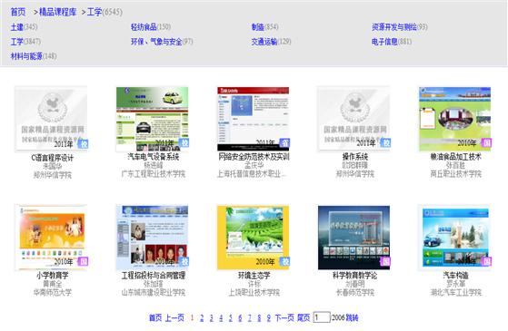
Task: Open the 汽车电气设备系统 course thumbnail
Action: [x=152, y=119]
